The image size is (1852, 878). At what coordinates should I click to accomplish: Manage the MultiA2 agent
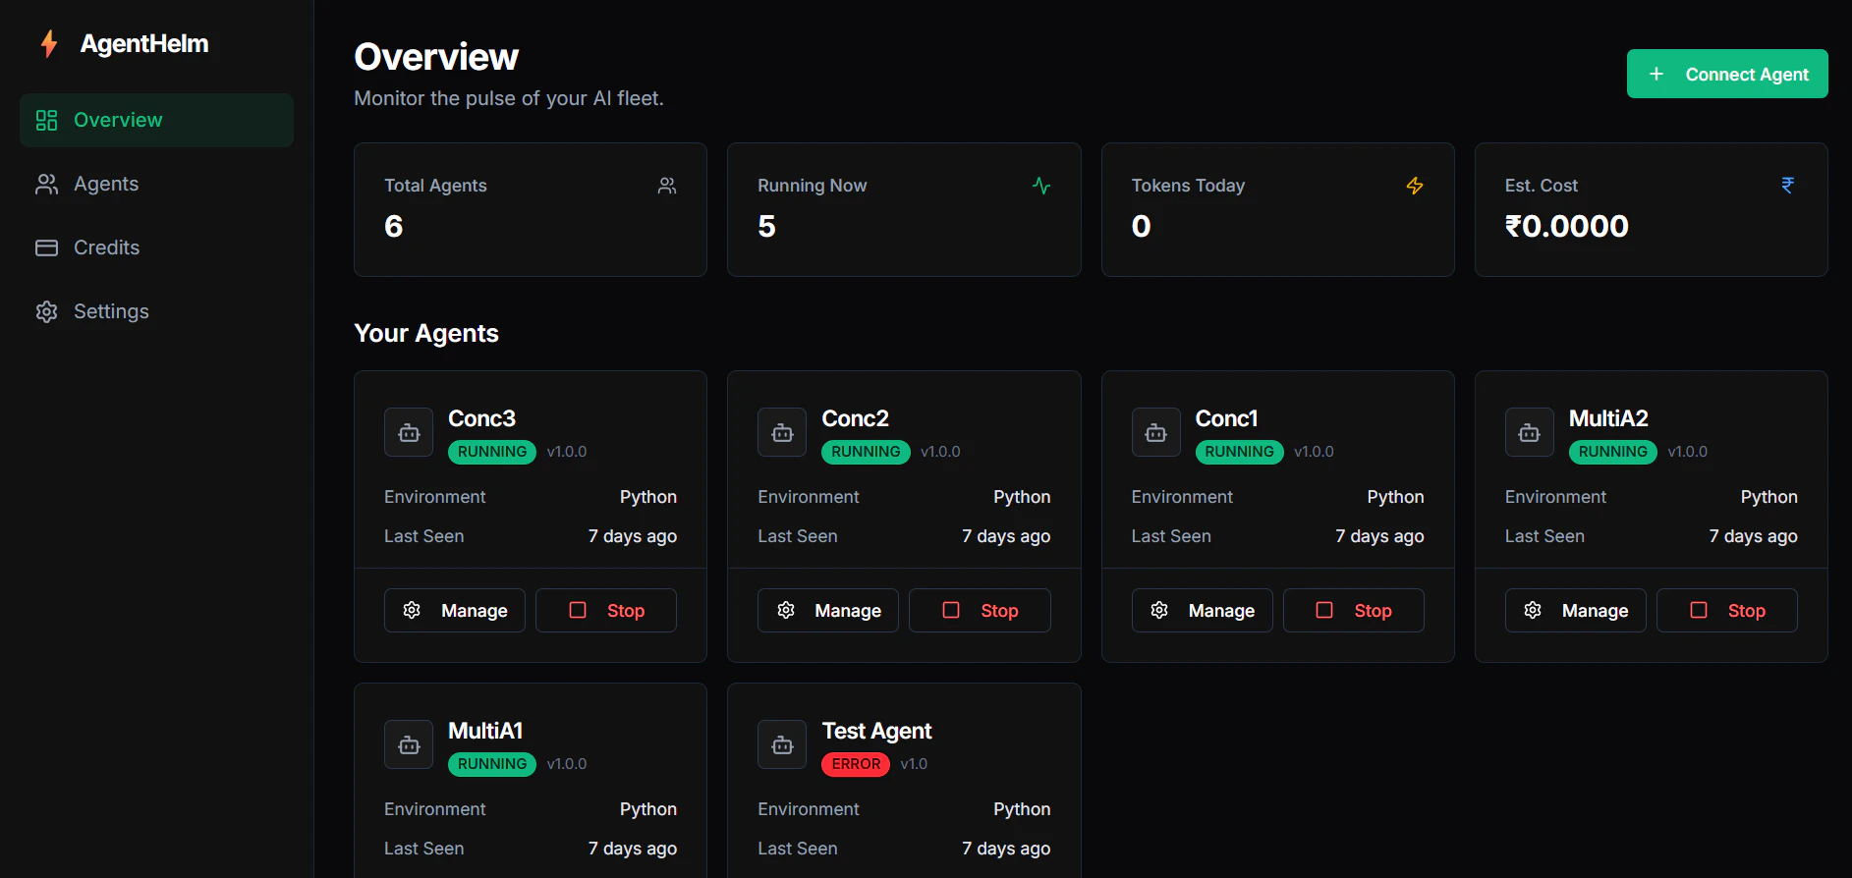1576,610
